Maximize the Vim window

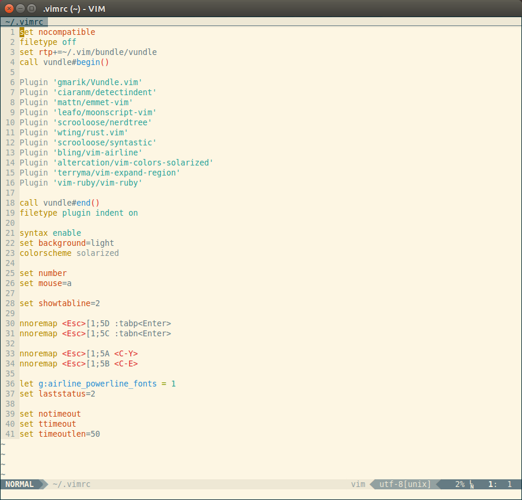31,9
